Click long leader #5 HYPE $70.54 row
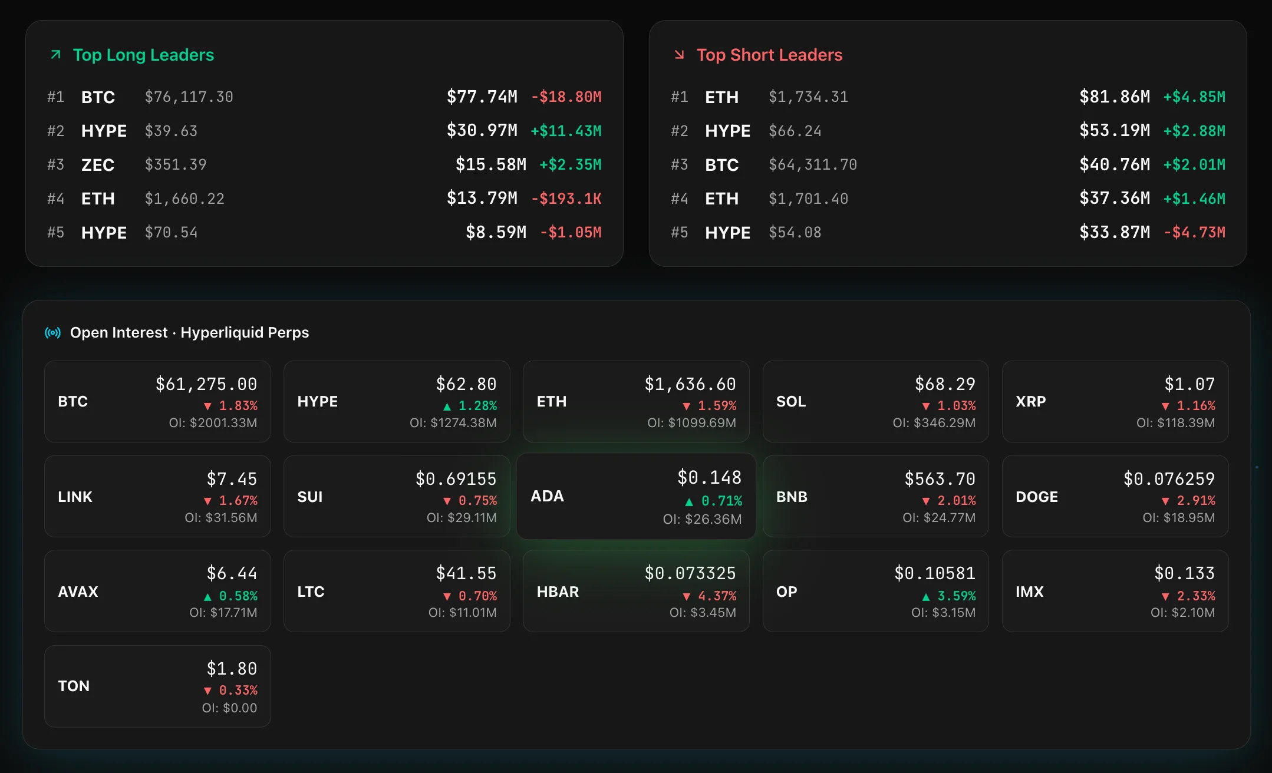The height and width of the screenshot is (773, 1272). point(324,233)
